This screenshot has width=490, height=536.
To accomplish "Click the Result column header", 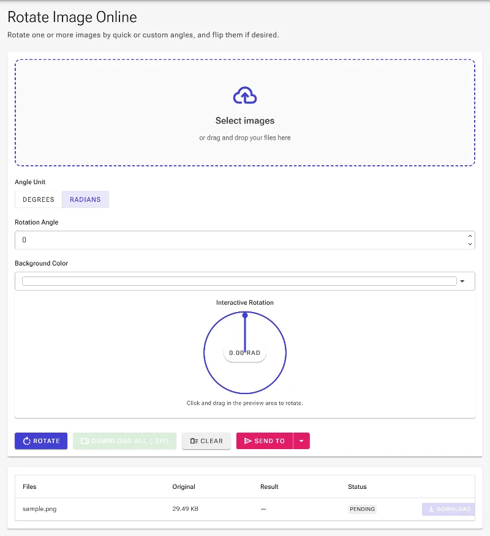I will [x=269, y=487].
